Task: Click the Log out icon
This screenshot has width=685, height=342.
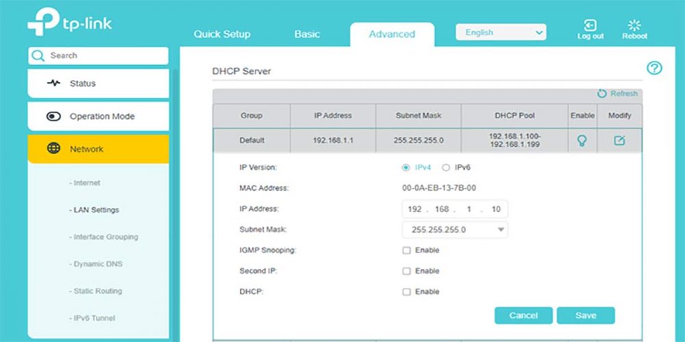Action: click(x=590, y=25)
